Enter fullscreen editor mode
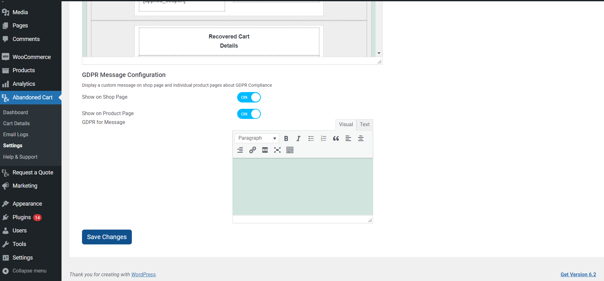 tap(277, 150)
